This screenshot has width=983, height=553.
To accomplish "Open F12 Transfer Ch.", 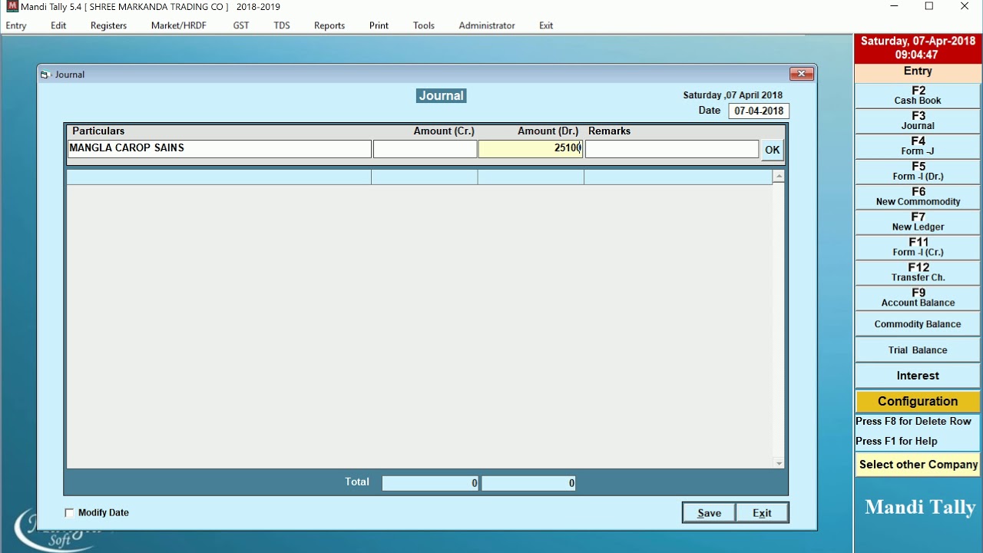I will point(918,273).
